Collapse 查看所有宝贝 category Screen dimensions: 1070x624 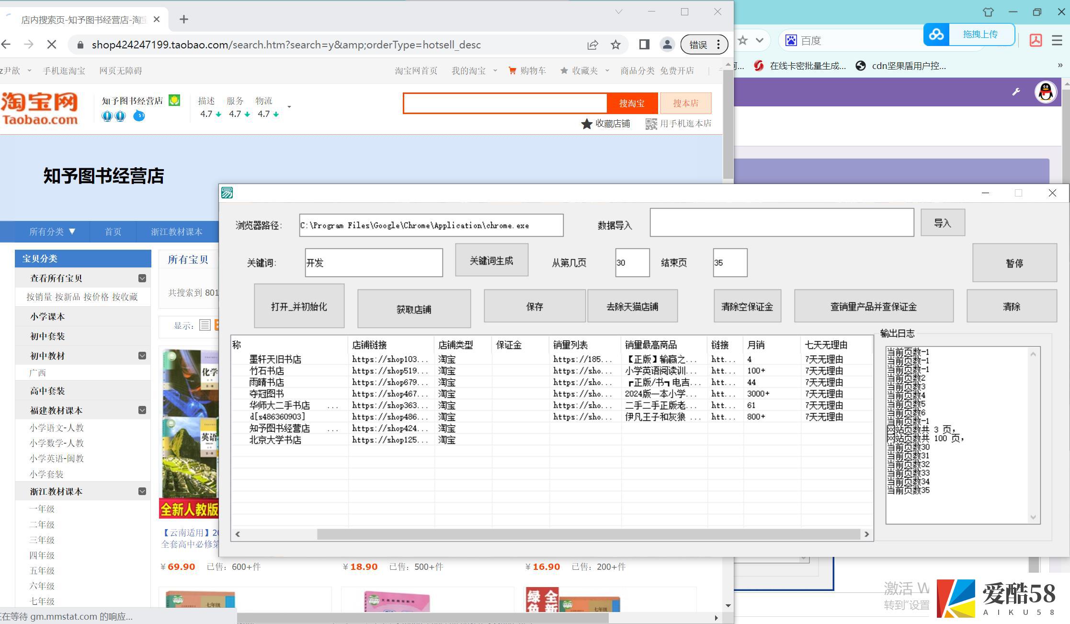(x=142, y=278)
